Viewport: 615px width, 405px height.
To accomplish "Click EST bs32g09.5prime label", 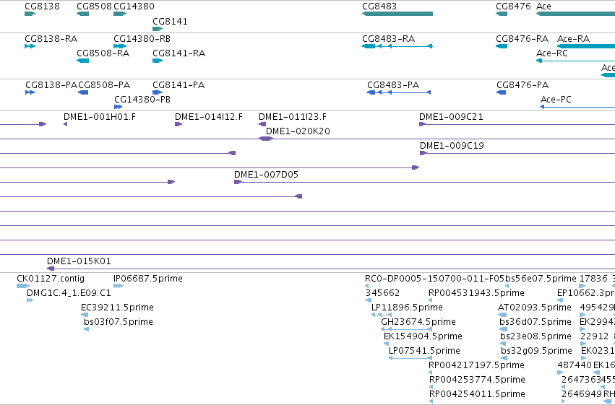I will click(x=536, y=351).
